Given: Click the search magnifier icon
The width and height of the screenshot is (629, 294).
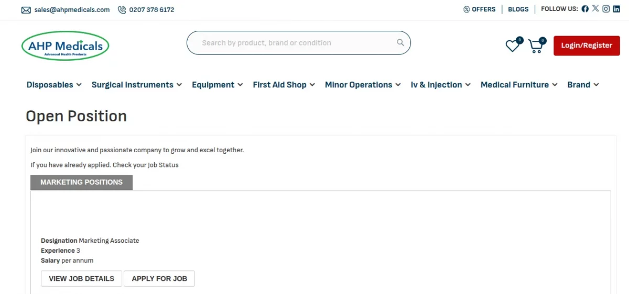Looking at the screenshot, I should point(400,43).
